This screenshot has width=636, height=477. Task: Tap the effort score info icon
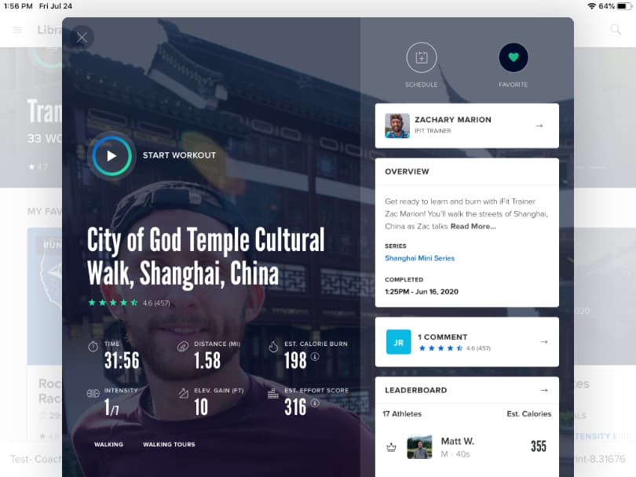click(315, 403)
